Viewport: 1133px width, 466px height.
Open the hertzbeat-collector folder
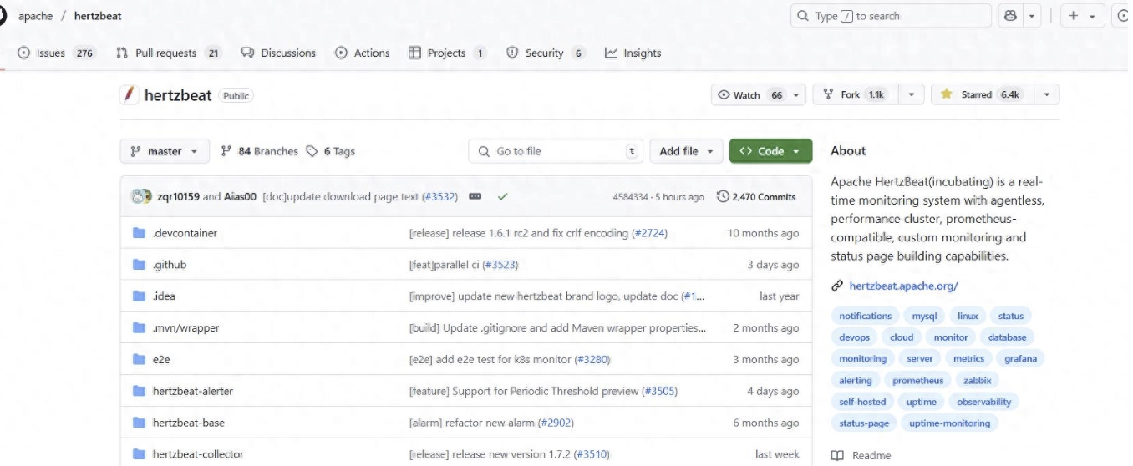click(198, 454)
